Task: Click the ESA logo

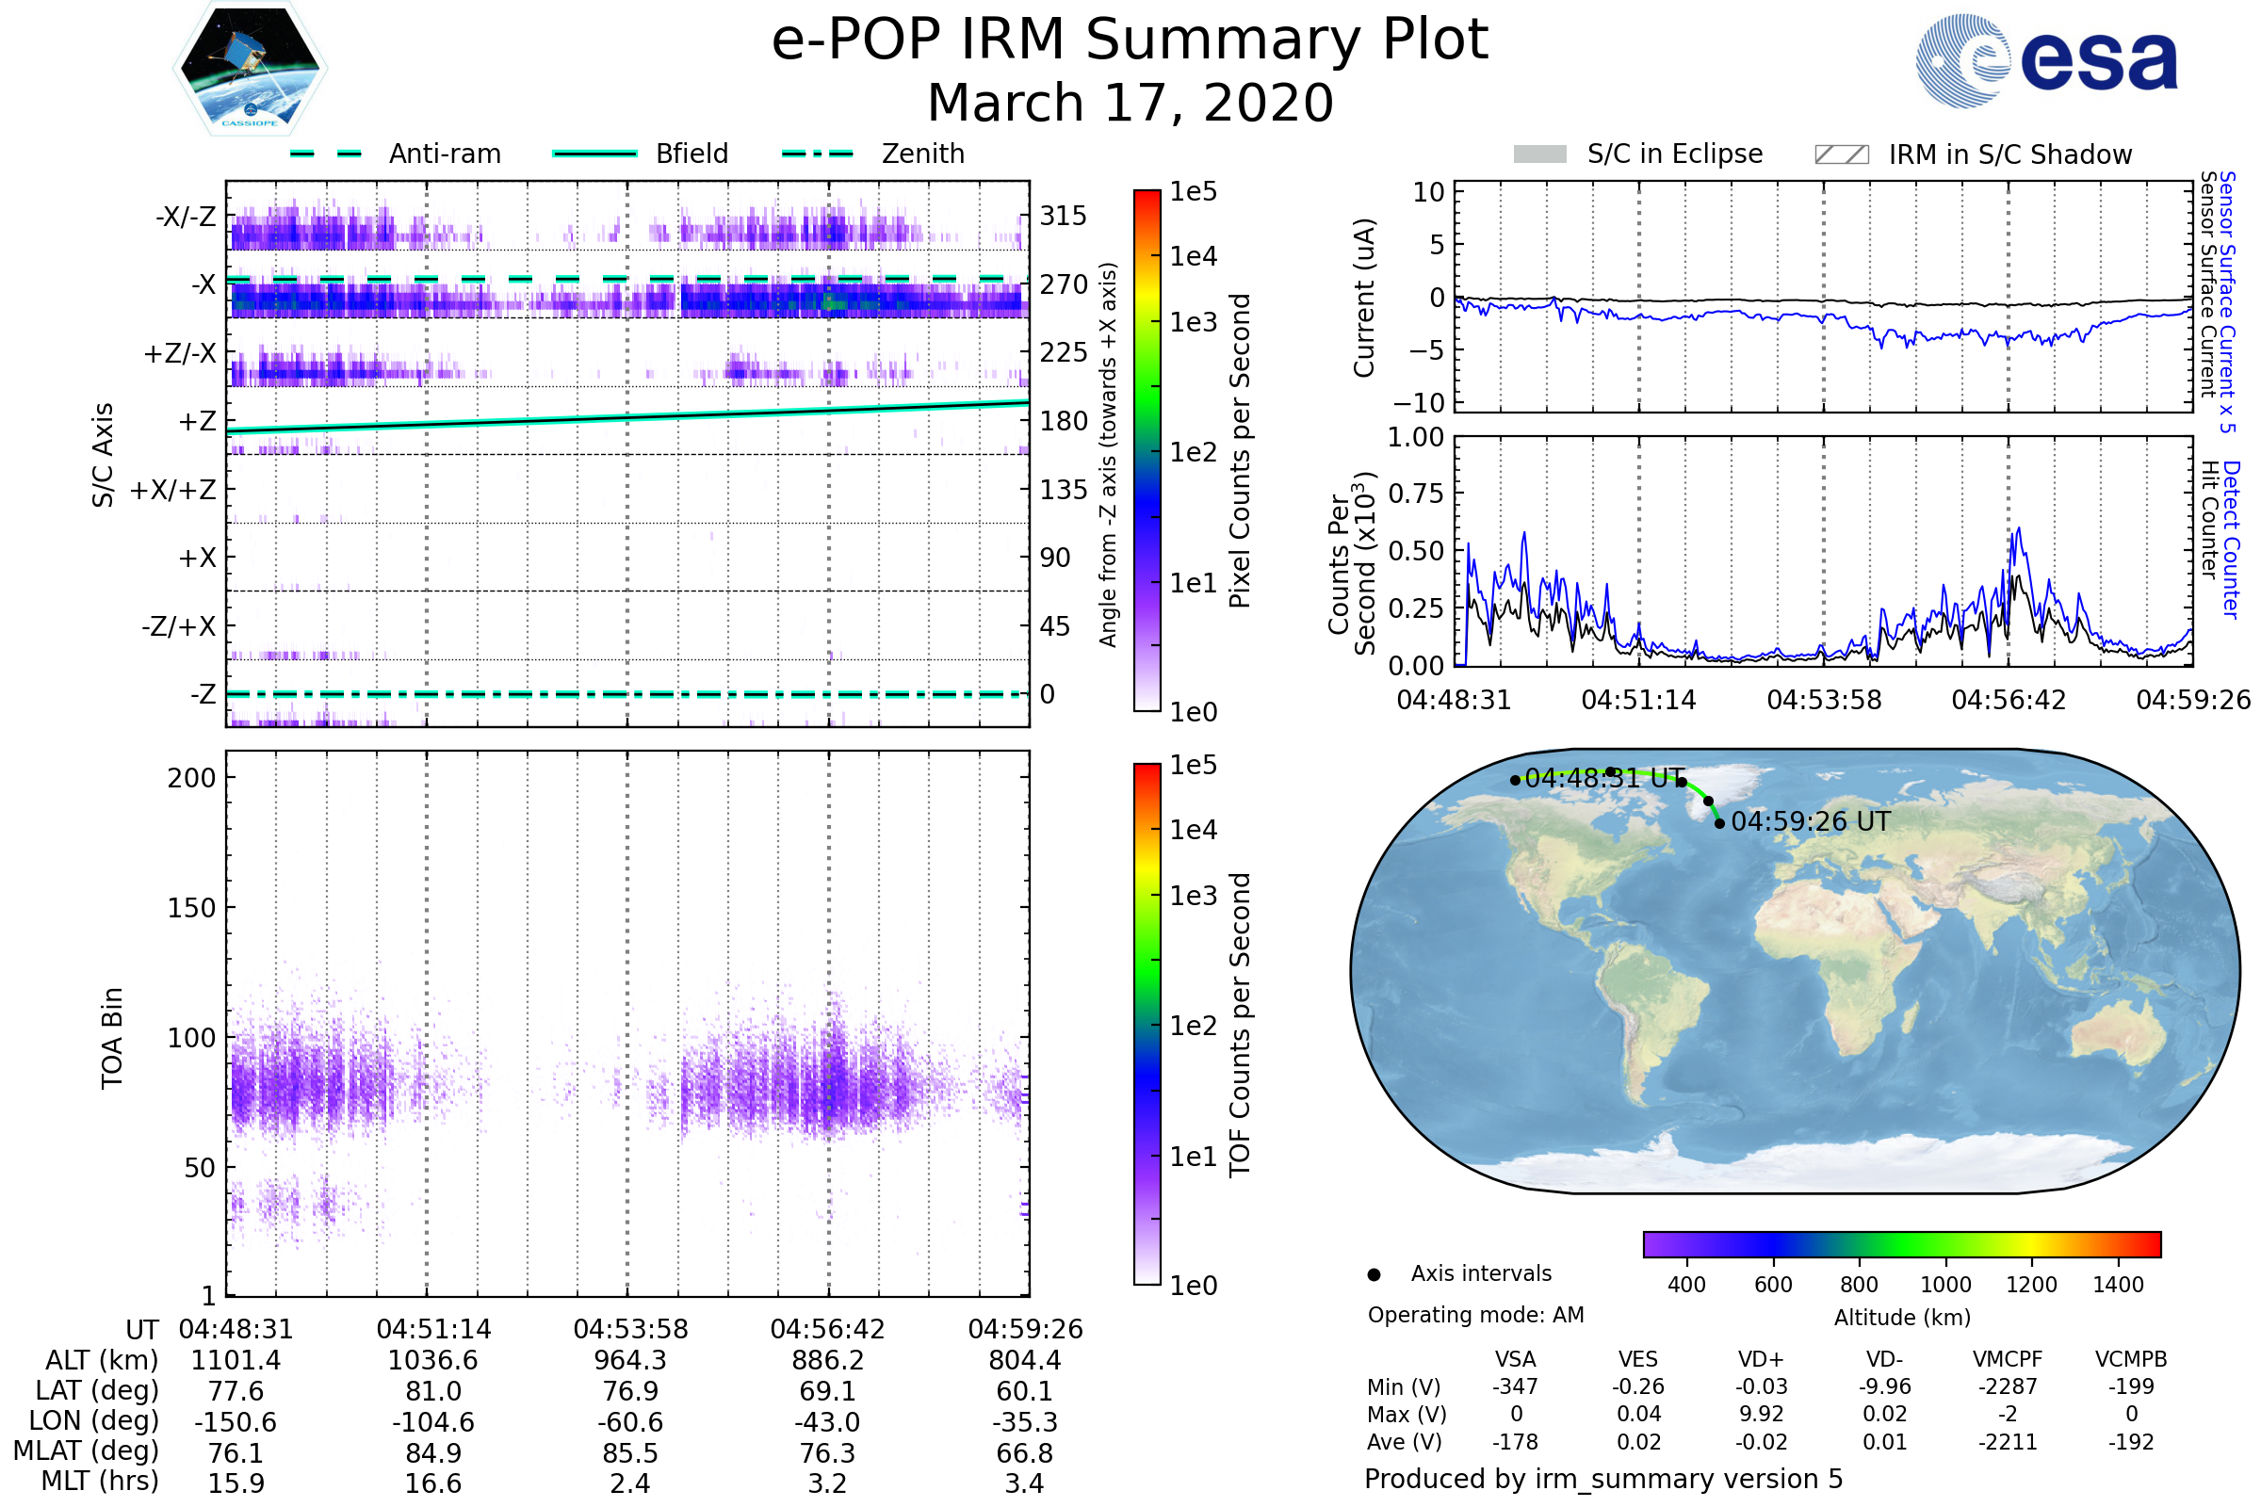Action: 2045,61
